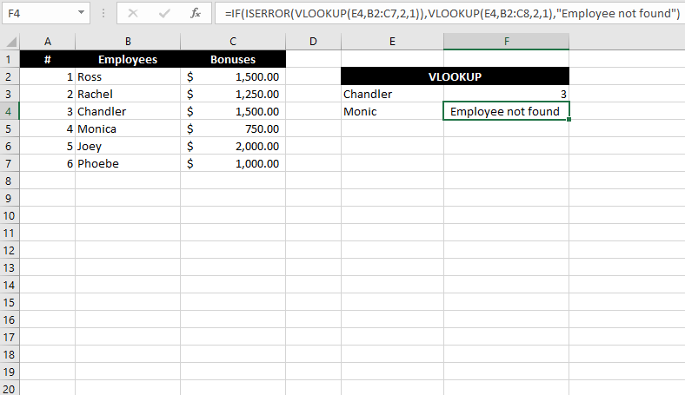The image size is (685, 395).
Task: Select row 4 header
Action: coord(10,111)
